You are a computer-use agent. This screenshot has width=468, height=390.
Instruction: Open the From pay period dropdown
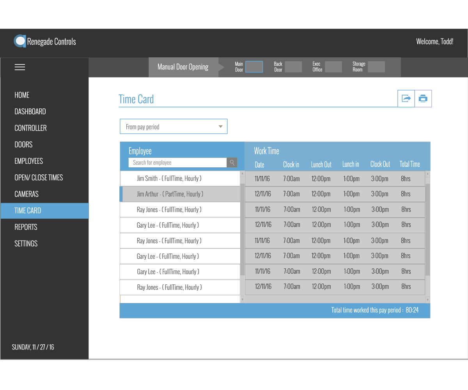174,127
